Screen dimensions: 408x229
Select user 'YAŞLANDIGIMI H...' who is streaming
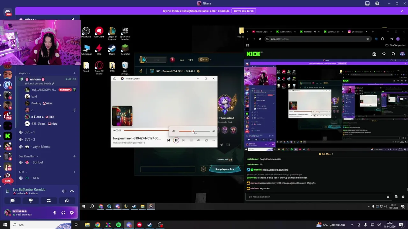coord(50,90)
